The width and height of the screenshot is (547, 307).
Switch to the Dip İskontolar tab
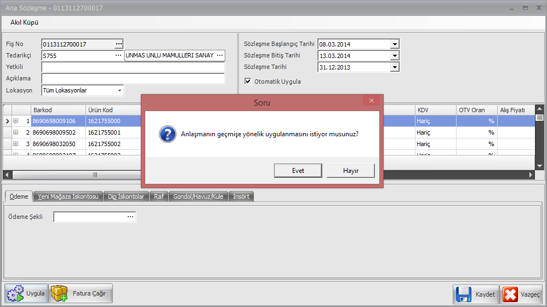[x=126, y=196]
